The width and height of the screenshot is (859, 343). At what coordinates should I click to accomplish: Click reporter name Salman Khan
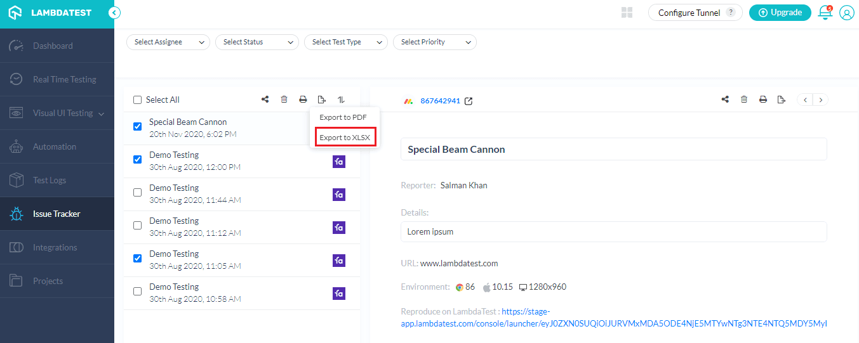coord(464,185)
